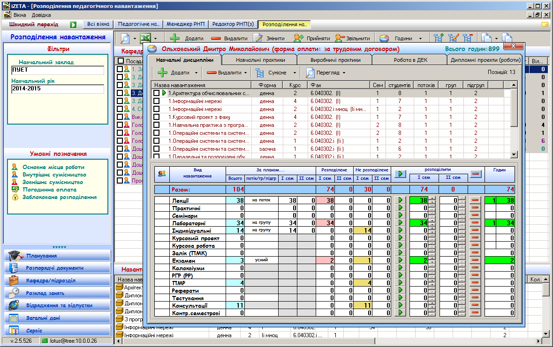Image resolution: width=553 pixels, height=347 pixels.
Task: Open the dropdown arrow next to Сумісне
Action: tap(295, 73)
